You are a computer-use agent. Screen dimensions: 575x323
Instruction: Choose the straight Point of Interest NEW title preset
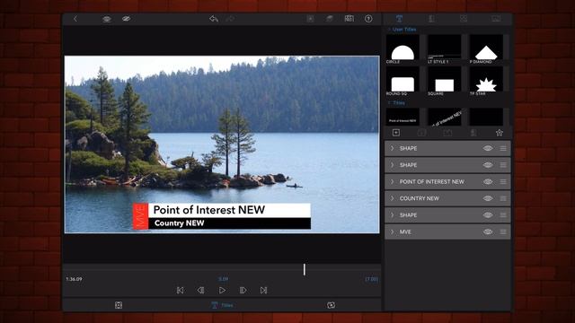pos(402,117)
